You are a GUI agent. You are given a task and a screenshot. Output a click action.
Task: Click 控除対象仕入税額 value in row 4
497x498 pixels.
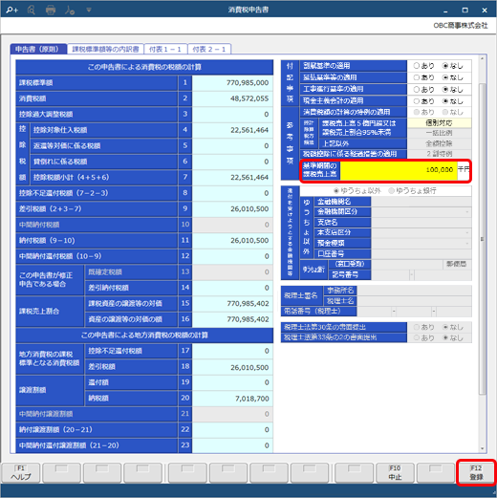click(232, 130)
